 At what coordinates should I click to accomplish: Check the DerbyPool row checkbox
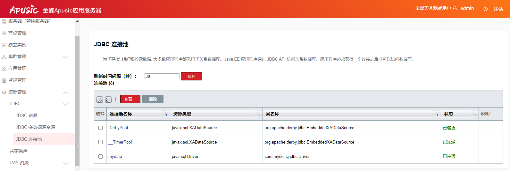pyautogui.click(x=100, y=128)
